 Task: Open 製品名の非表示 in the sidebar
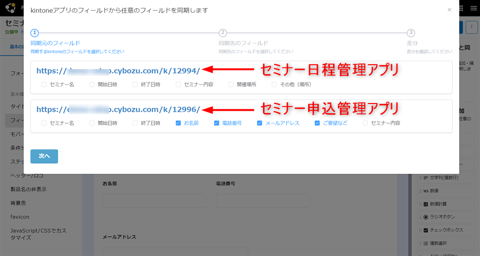(x=28, y=189)
